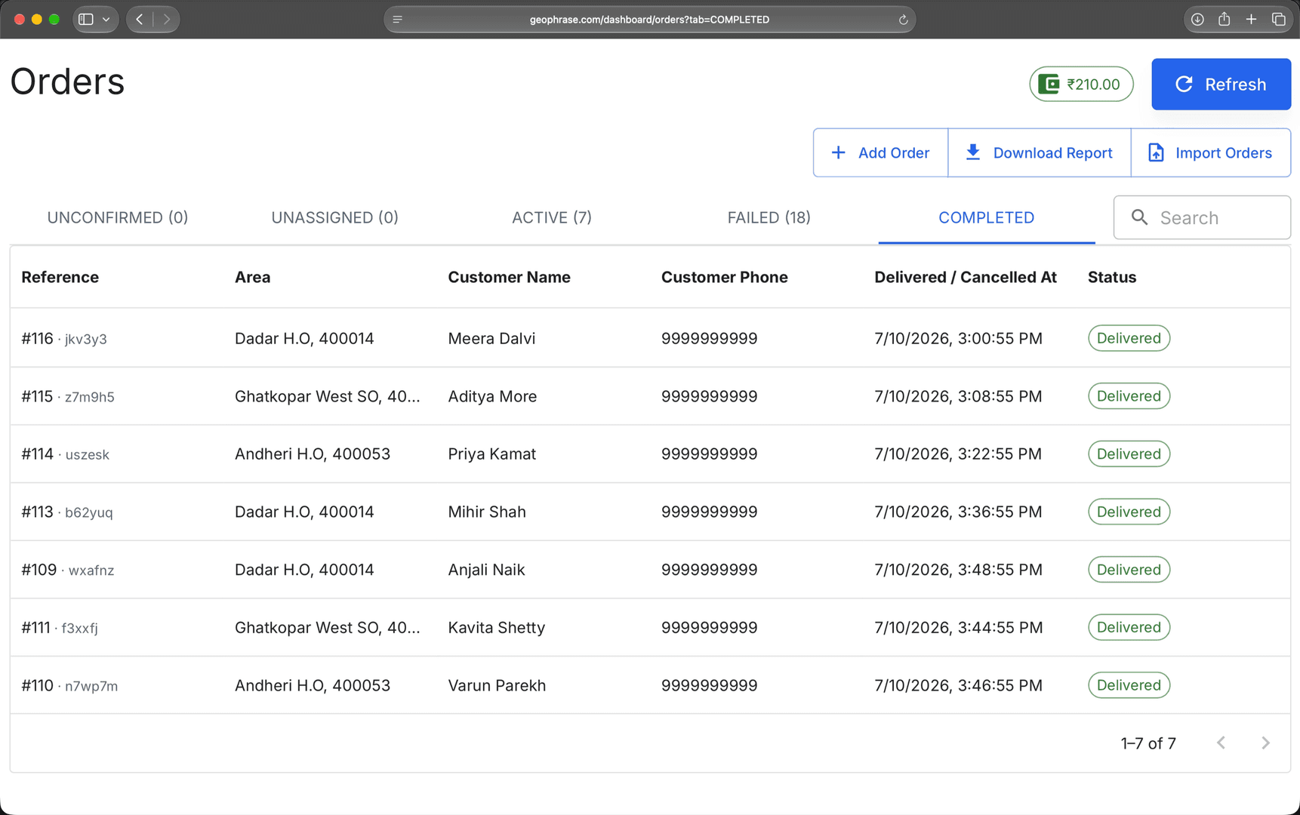
Task: Click the Search orders input field
Action: 1202,217
